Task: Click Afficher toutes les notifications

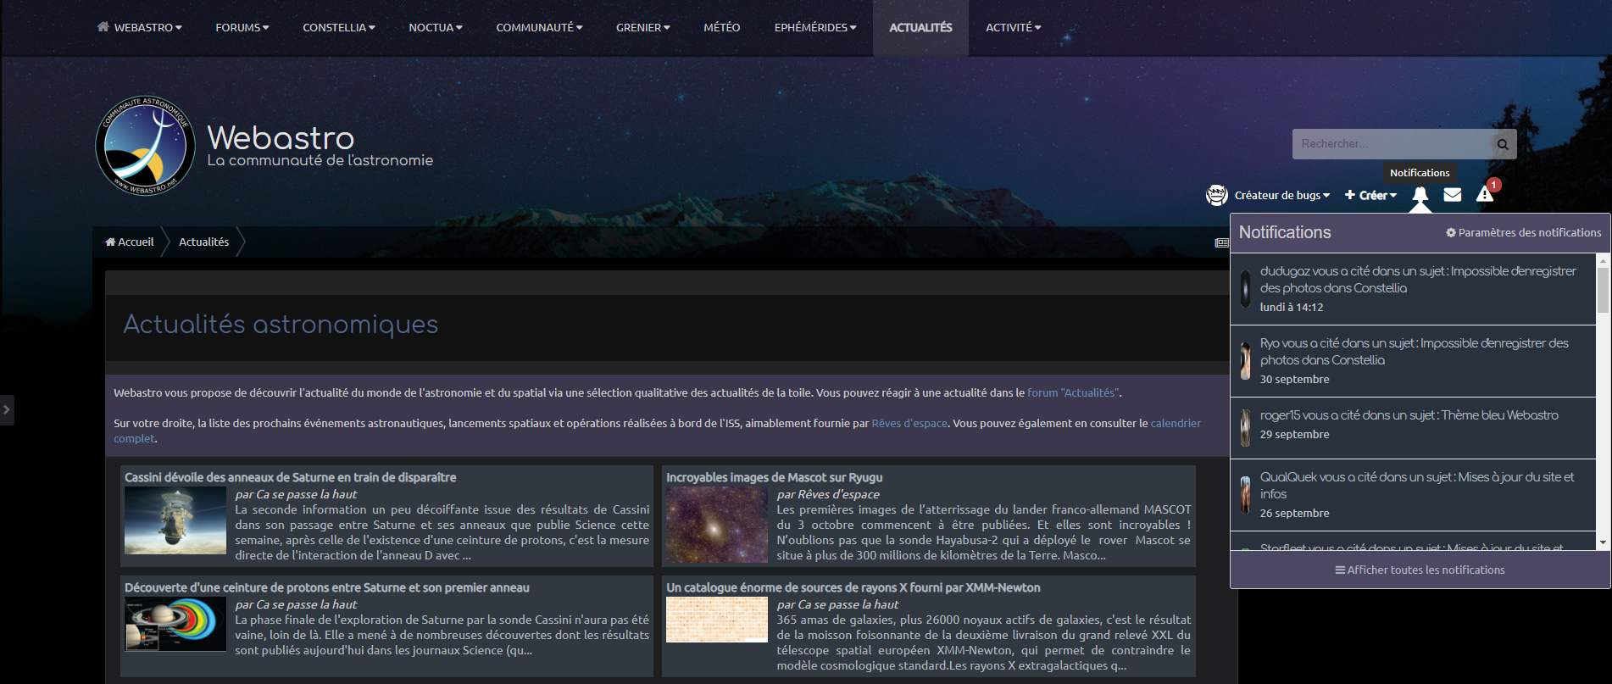Action: (x=1420, y=570)
